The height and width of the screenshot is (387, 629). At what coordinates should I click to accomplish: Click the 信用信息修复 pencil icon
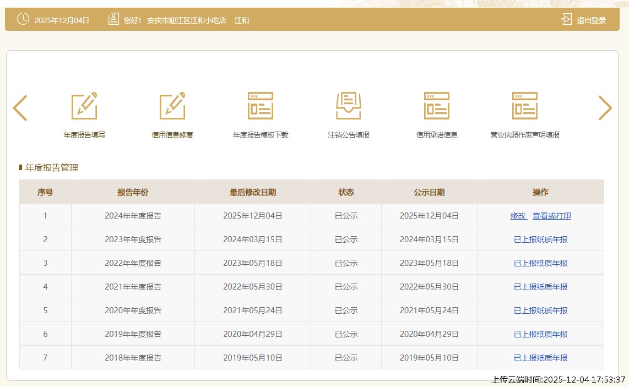pyautogui.click(x=172, y=106)
